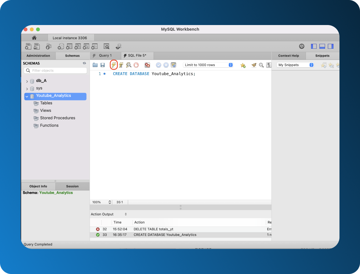Click the Create New Function icon
This screenshot has width=360, height=274.
click(94, 46)
